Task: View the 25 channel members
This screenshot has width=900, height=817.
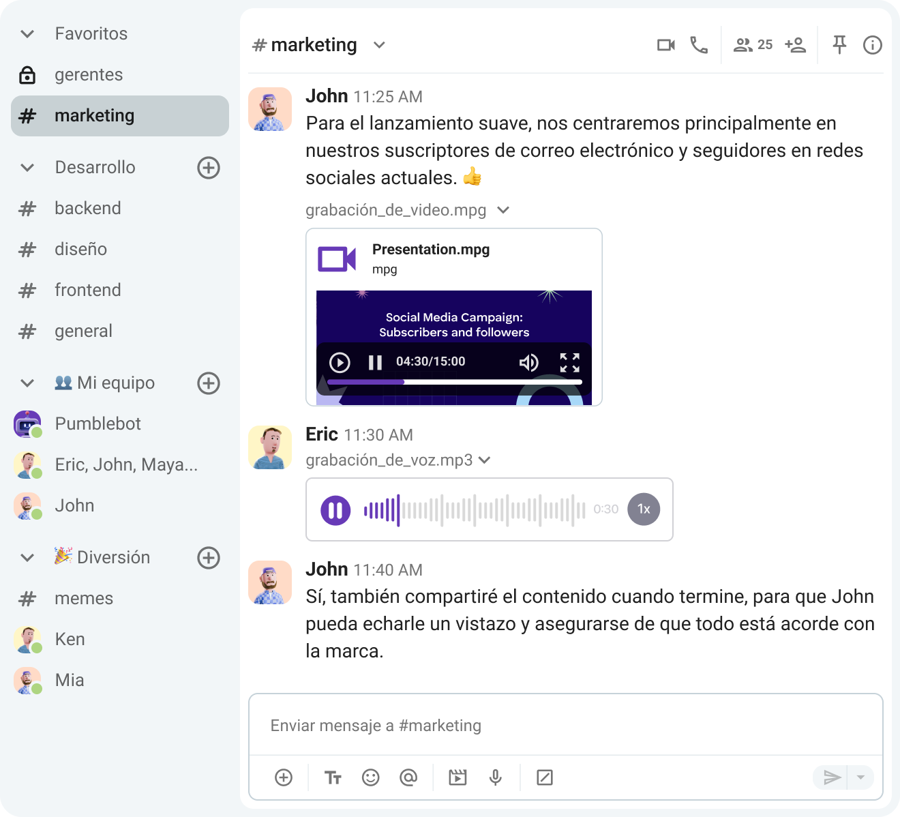Action: pyautogui.click(x=752, y=44)
